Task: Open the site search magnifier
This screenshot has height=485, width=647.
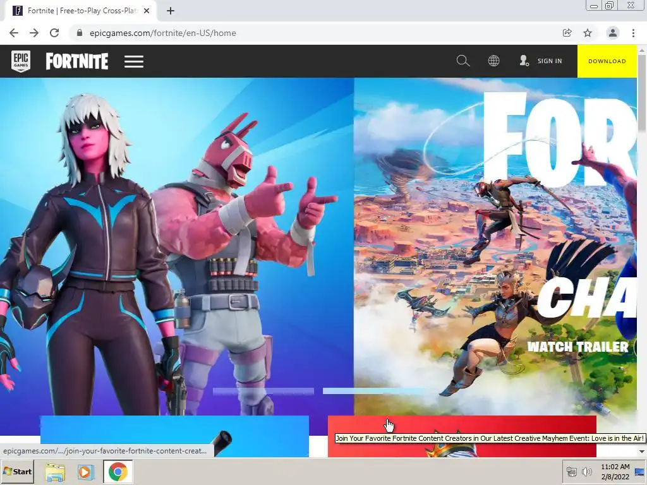Action: 463,61
